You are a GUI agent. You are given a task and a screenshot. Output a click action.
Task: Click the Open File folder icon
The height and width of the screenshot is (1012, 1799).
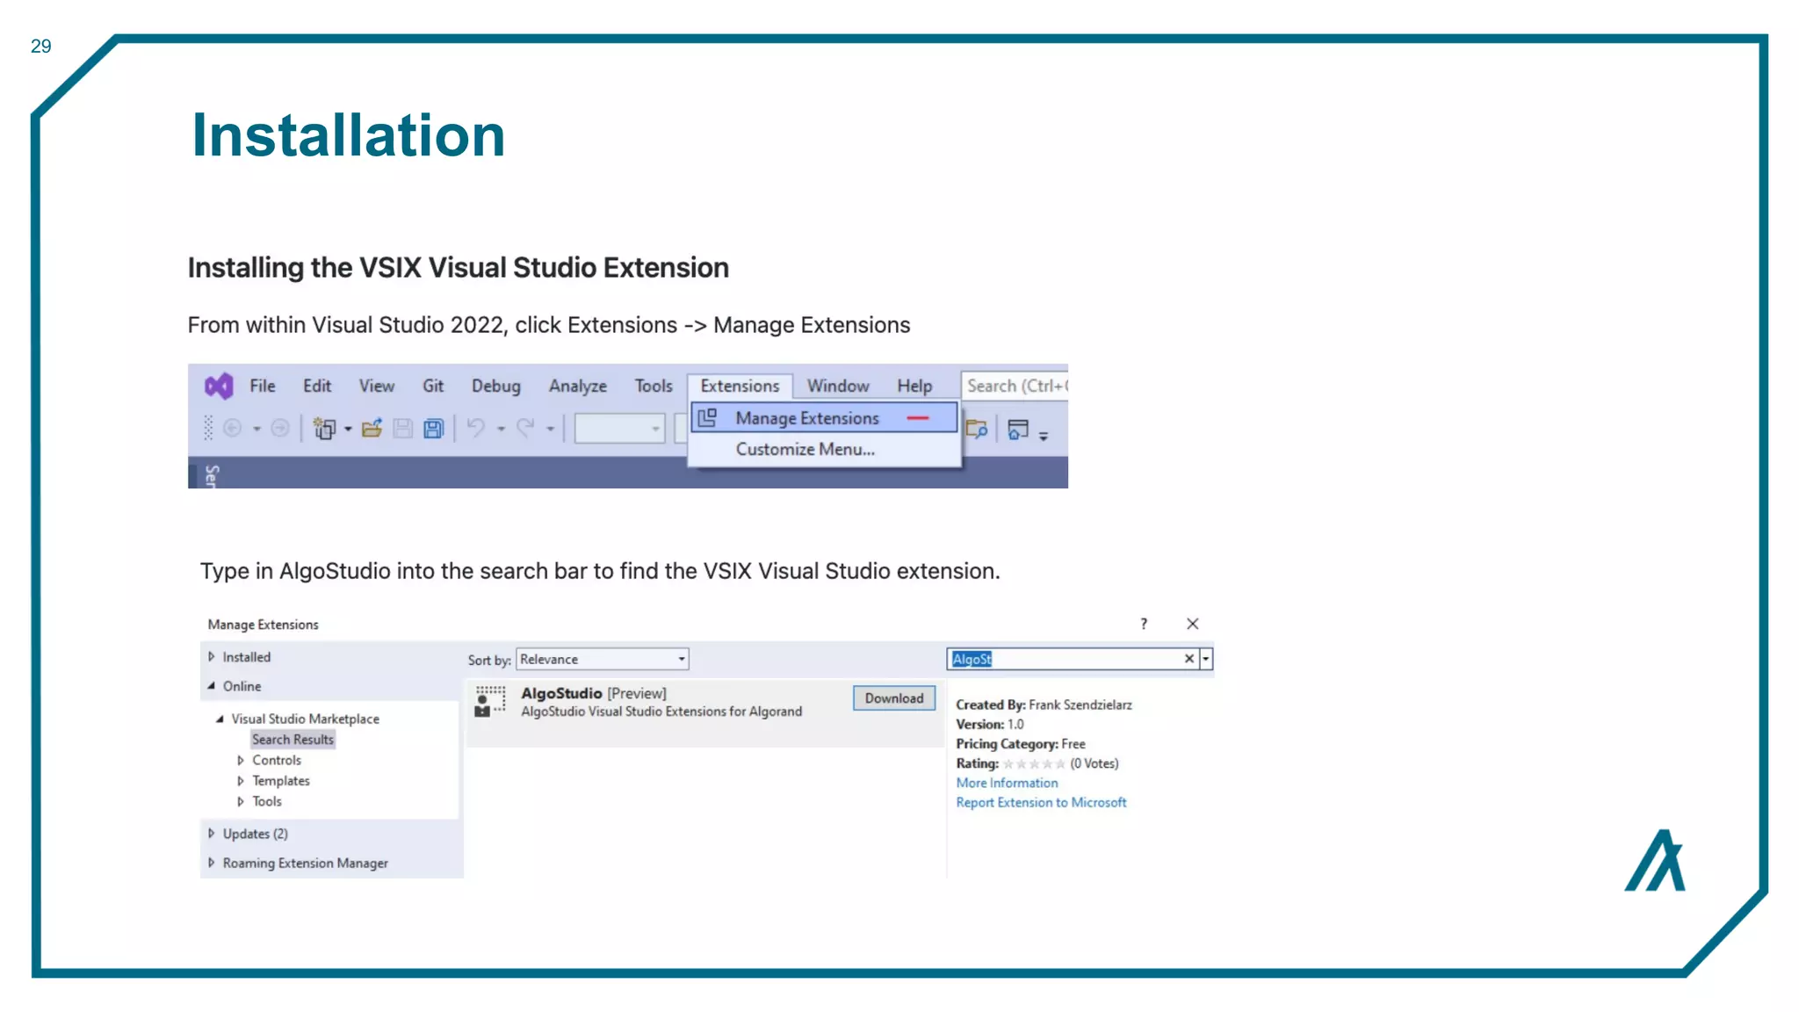[372, 428]
